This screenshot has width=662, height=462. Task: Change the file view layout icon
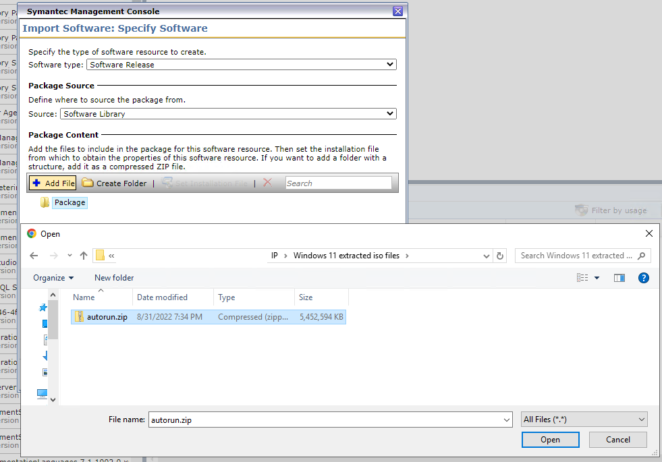coord(582,278)
